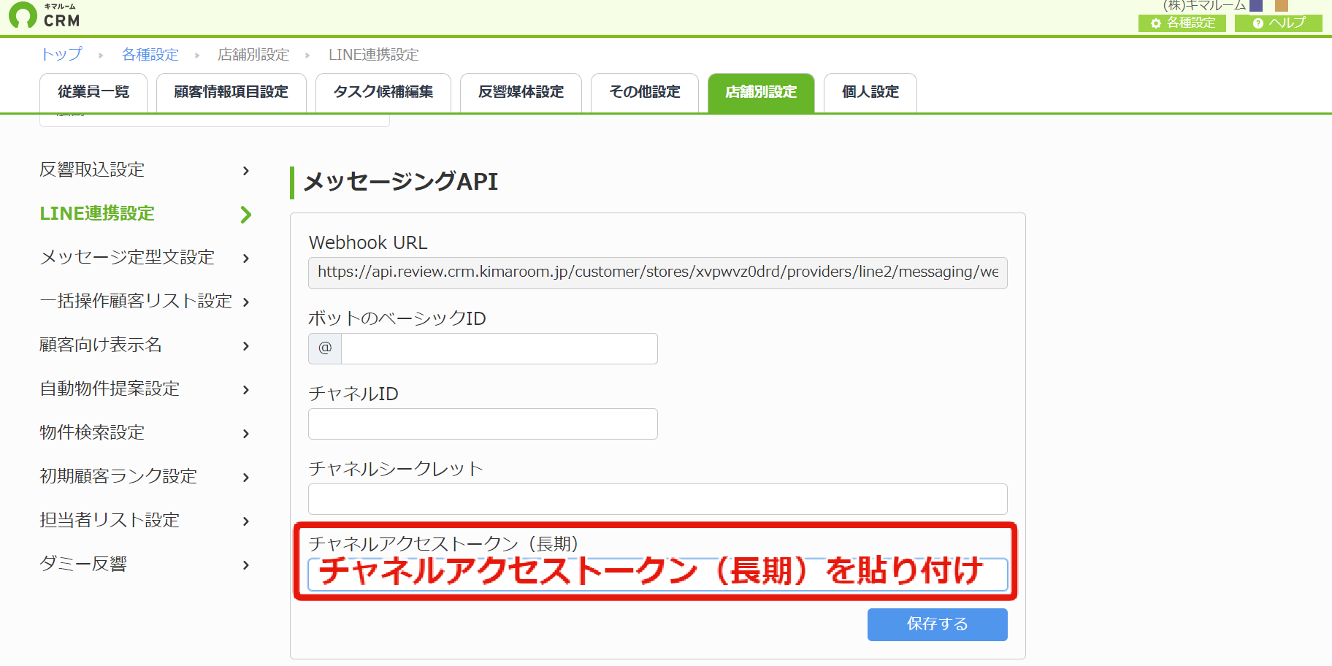Viewport: 1332px width, 666px height.
Task: Select the Webhook URL field
Action: tap(658, 273)
